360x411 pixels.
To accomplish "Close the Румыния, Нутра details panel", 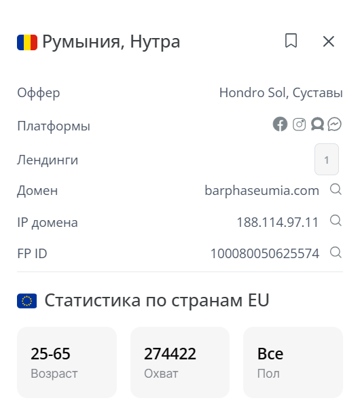I will [x=329, y=41].
